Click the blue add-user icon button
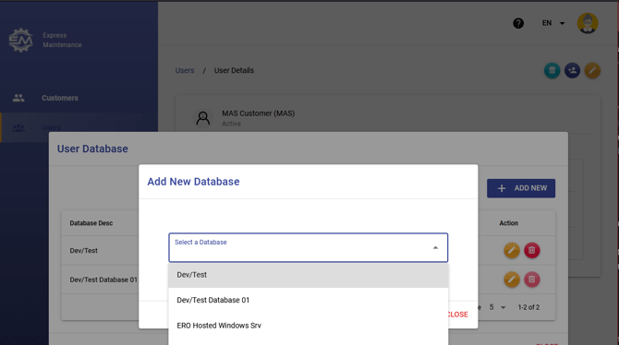 click(x=572, y=71)
